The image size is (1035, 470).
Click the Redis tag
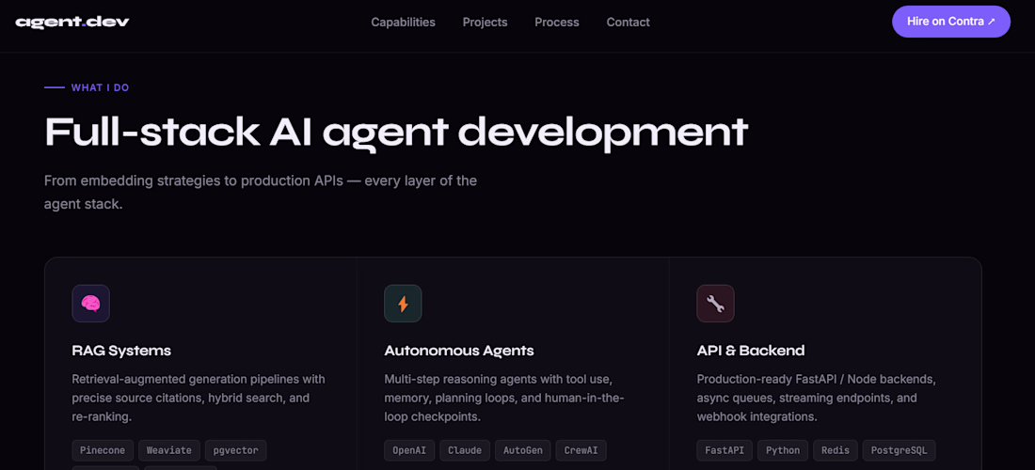[836, 450]
